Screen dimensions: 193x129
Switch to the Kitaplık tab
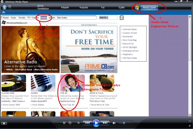click(65, 7)
